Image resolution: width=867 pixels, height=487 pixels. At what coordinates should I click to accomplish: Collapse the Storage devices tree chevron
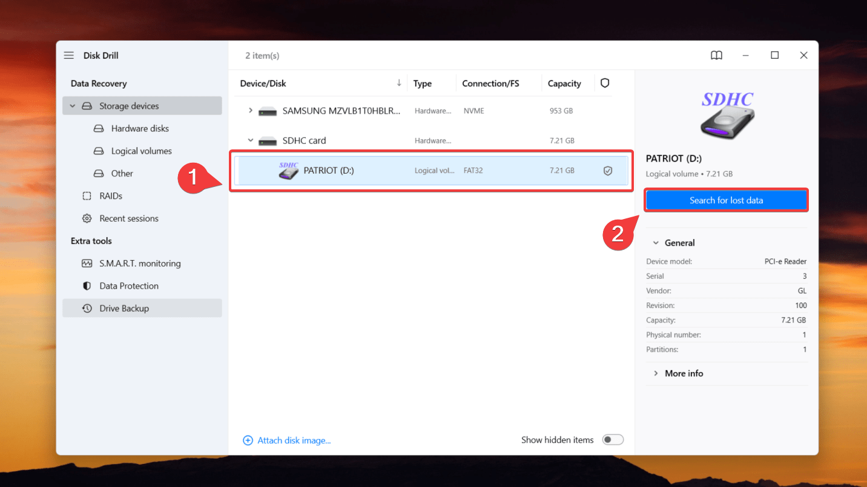point(73,106)
